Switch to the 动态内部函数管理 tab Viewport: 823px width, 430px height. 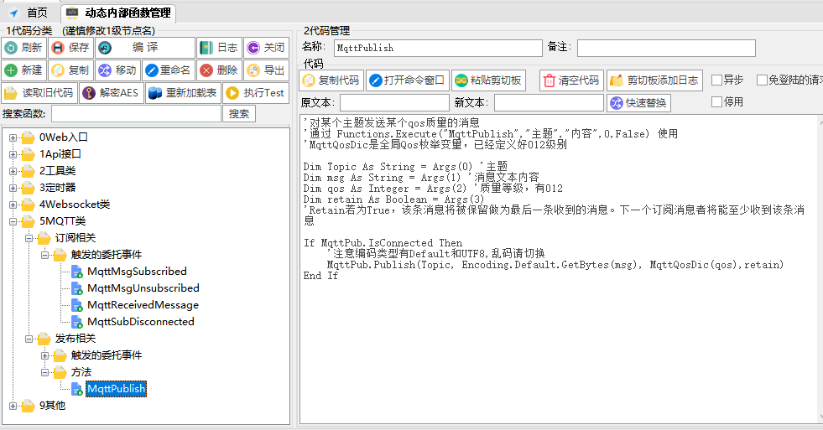(x=118, y=13)
